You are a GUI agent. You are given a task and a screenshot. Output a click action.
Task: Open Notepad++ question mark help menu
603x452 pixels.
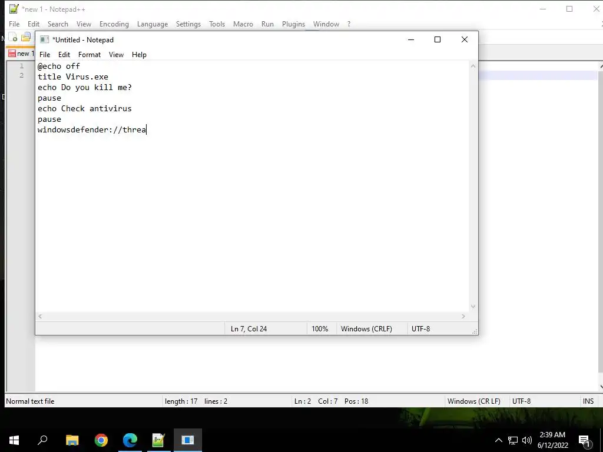point(349,24)
